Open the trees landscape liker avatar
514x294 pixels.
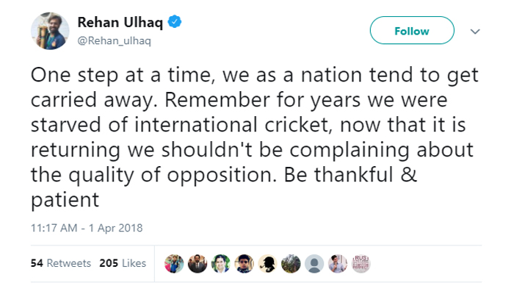point(291,263)
